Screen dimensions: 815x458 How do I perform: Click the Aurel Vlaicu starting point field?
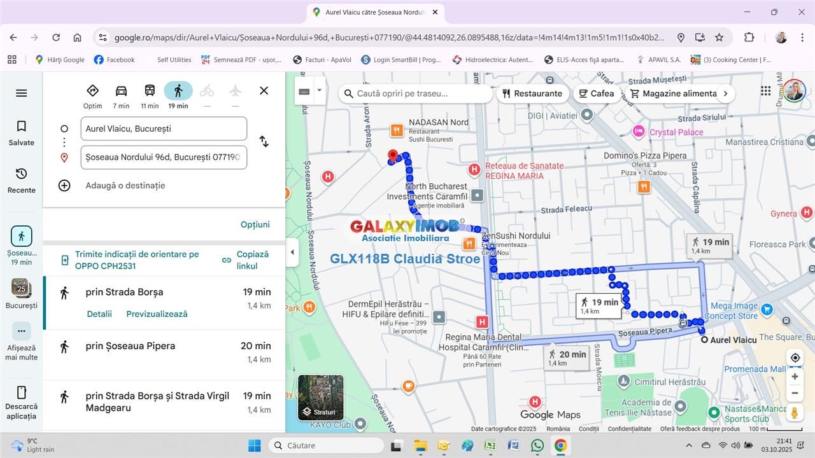click(164, 128)
